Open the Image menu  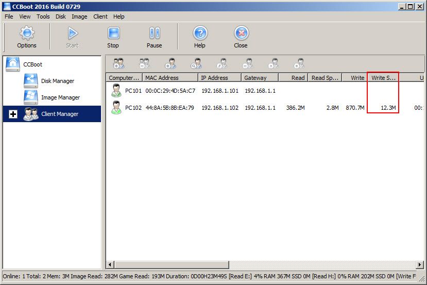click(79, 16)
